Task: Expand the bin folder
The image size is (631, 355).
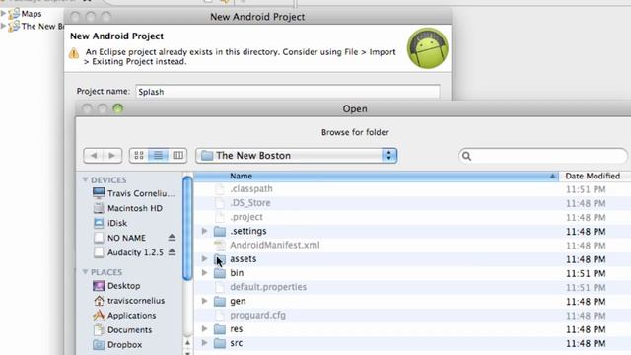Action: (x=204, y=273)
